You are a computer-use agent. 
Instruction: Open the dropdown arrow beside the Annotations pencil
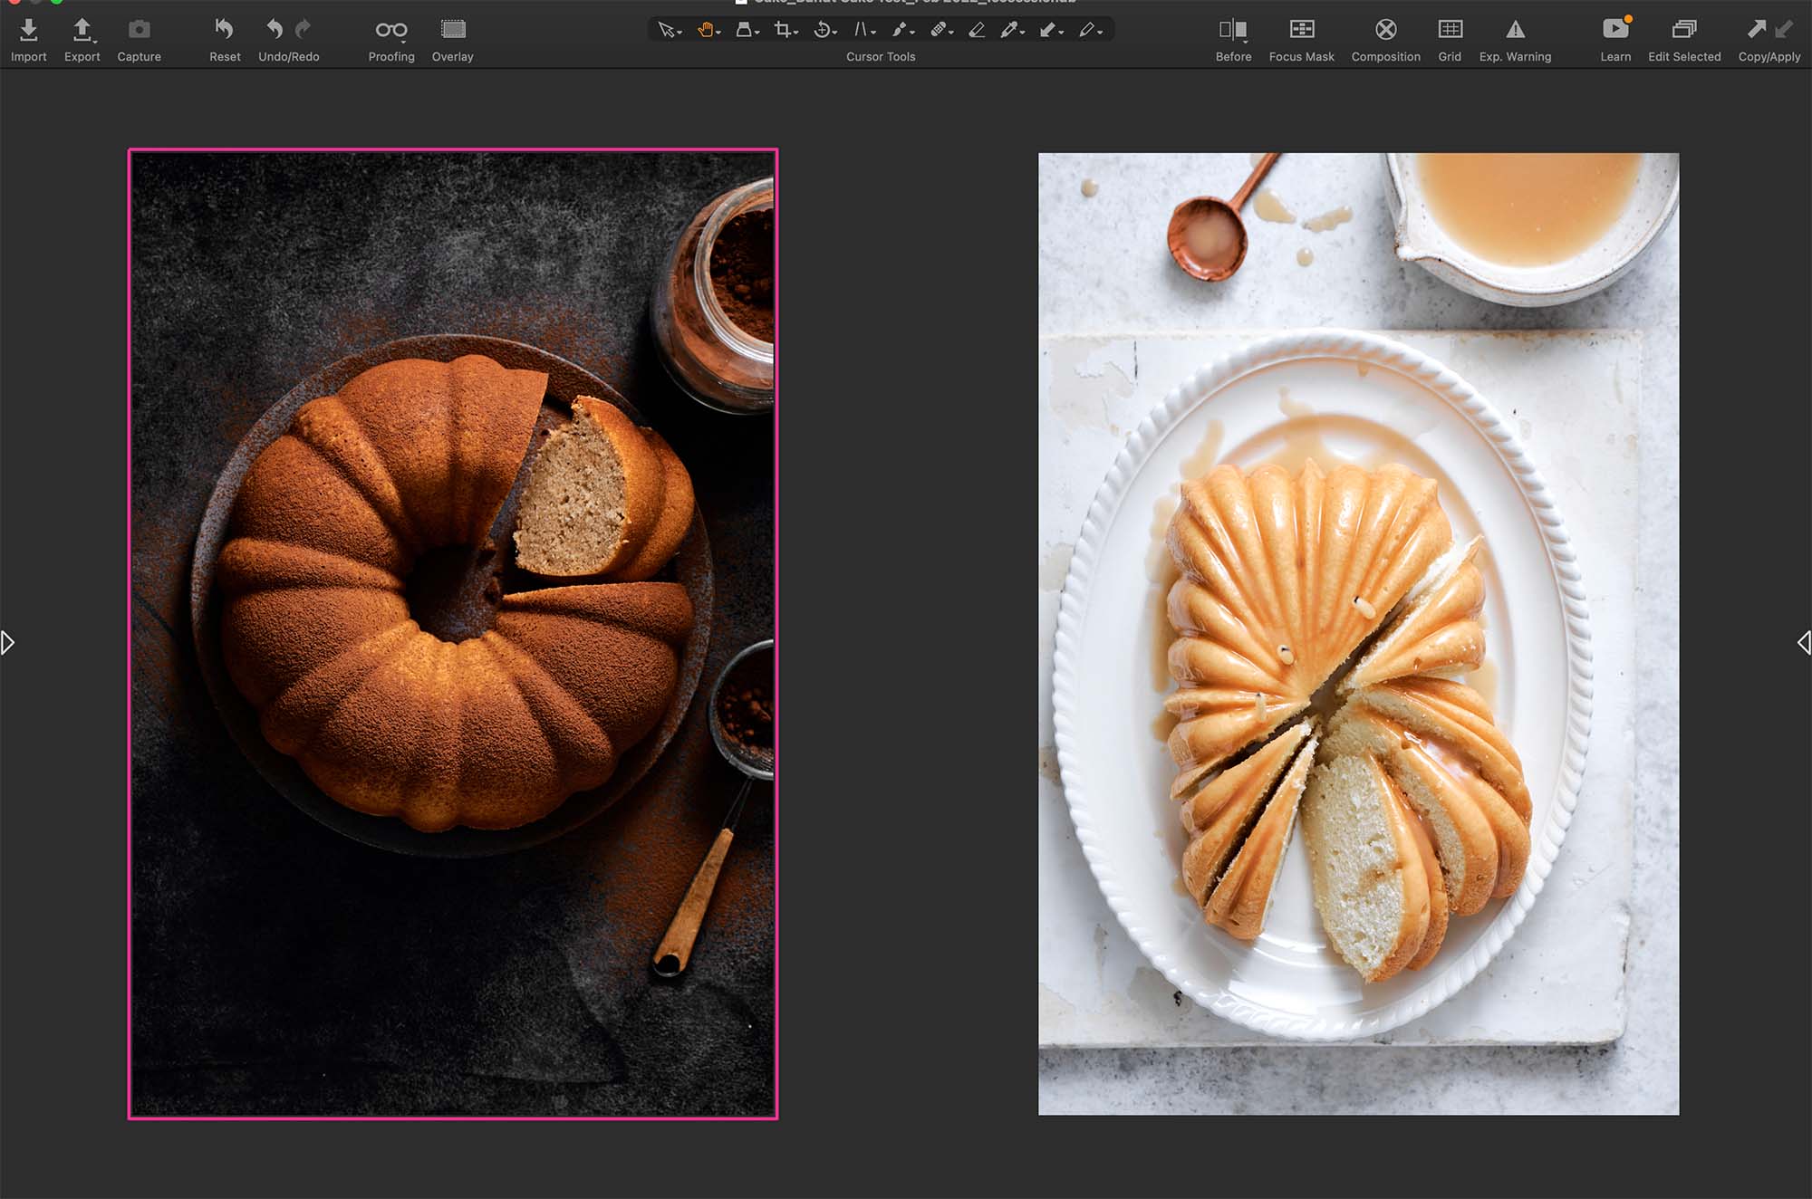pyautogui.click(x=1100, y=34)
